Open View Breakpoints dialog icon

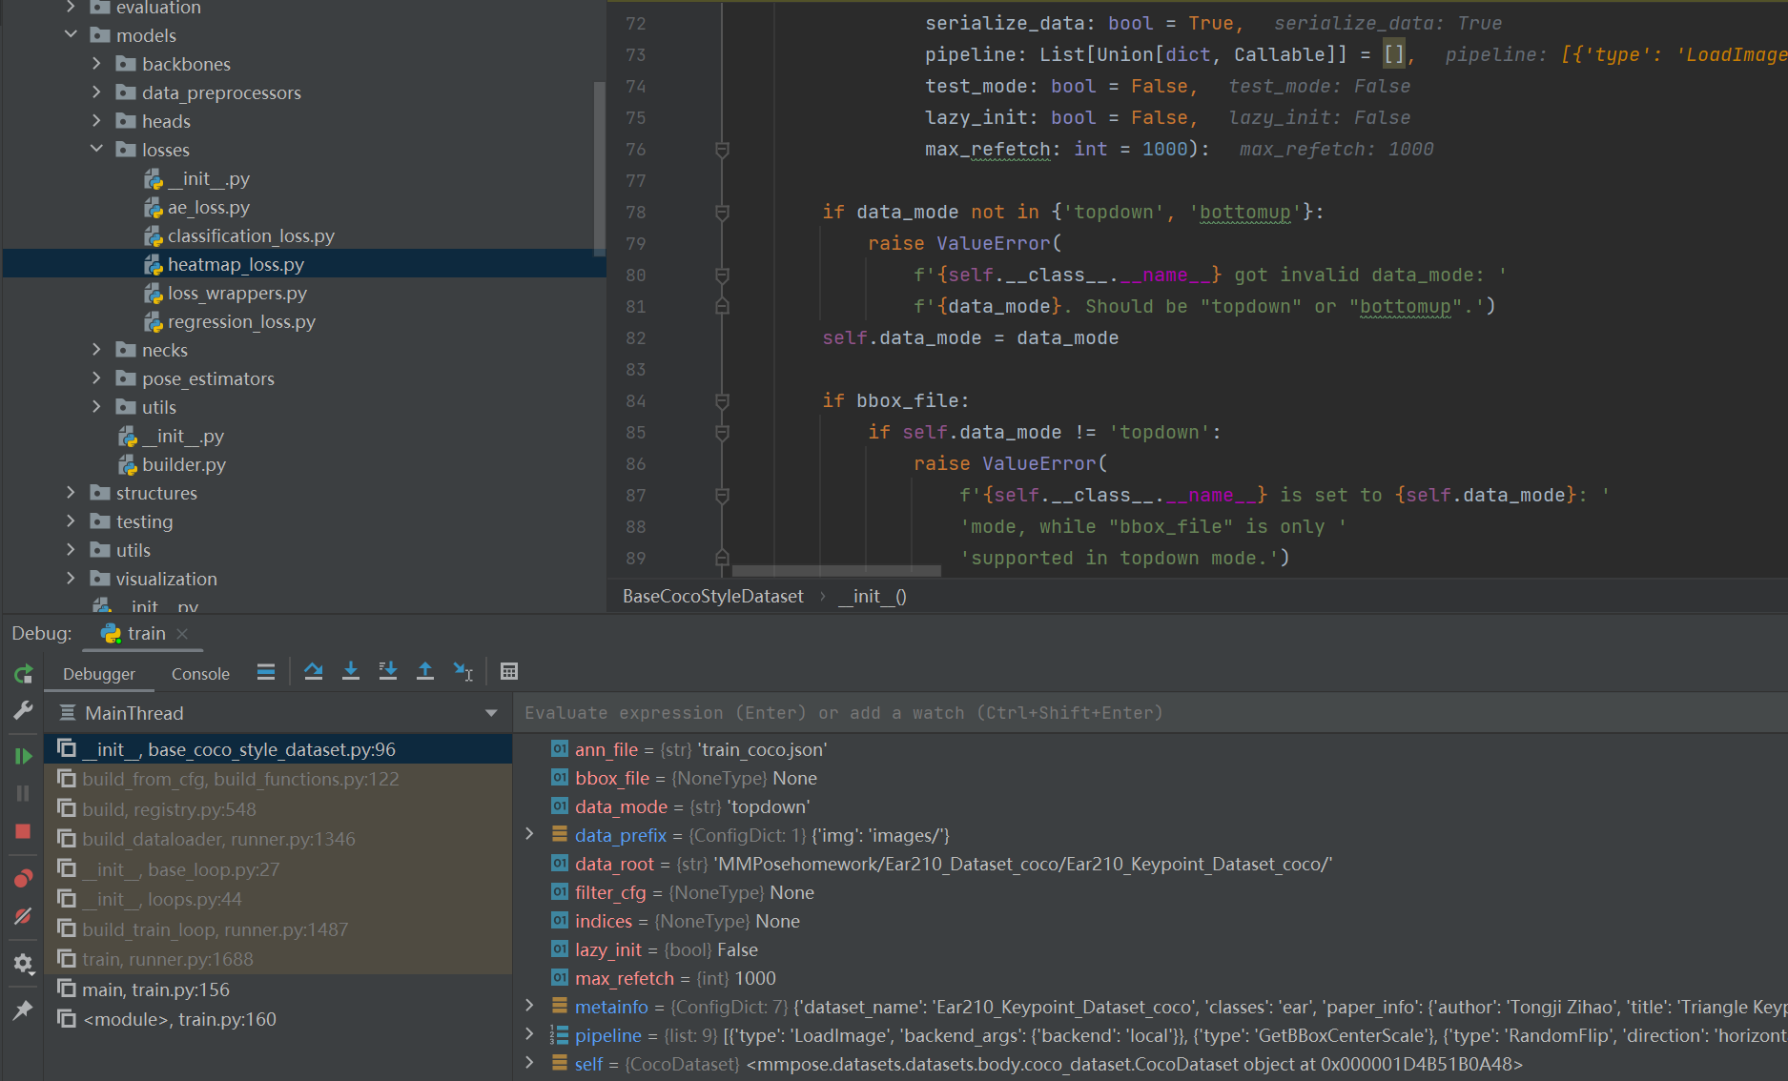tap(24, 878)
